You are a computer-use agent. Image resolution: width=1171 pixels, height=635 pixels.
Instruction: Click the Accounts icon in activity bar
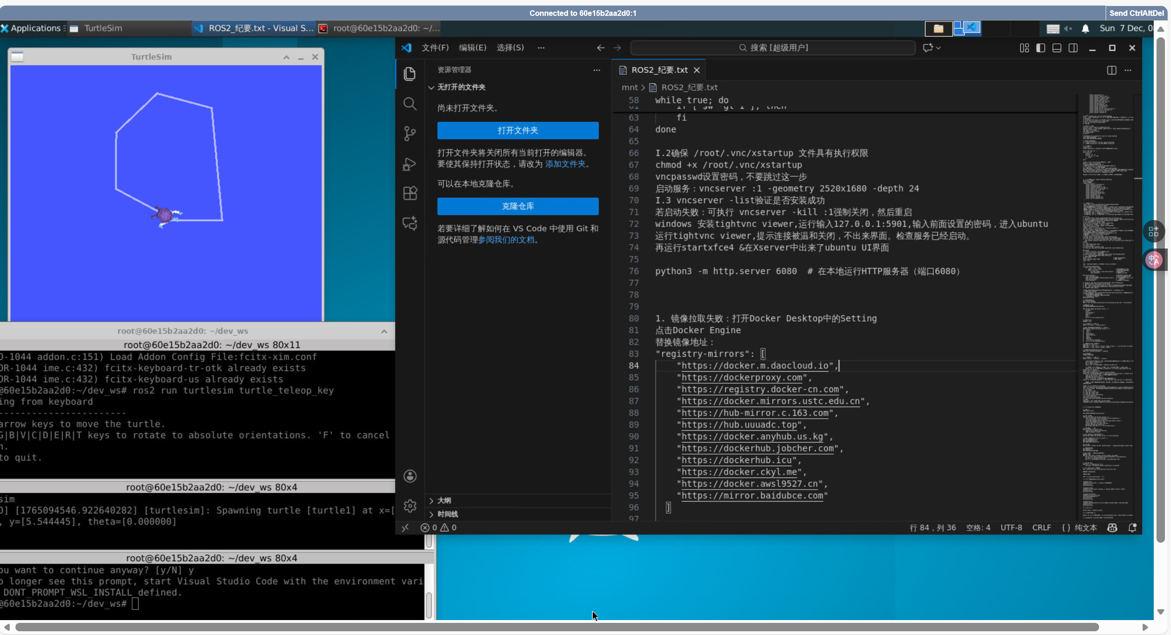tap(409, 476)
